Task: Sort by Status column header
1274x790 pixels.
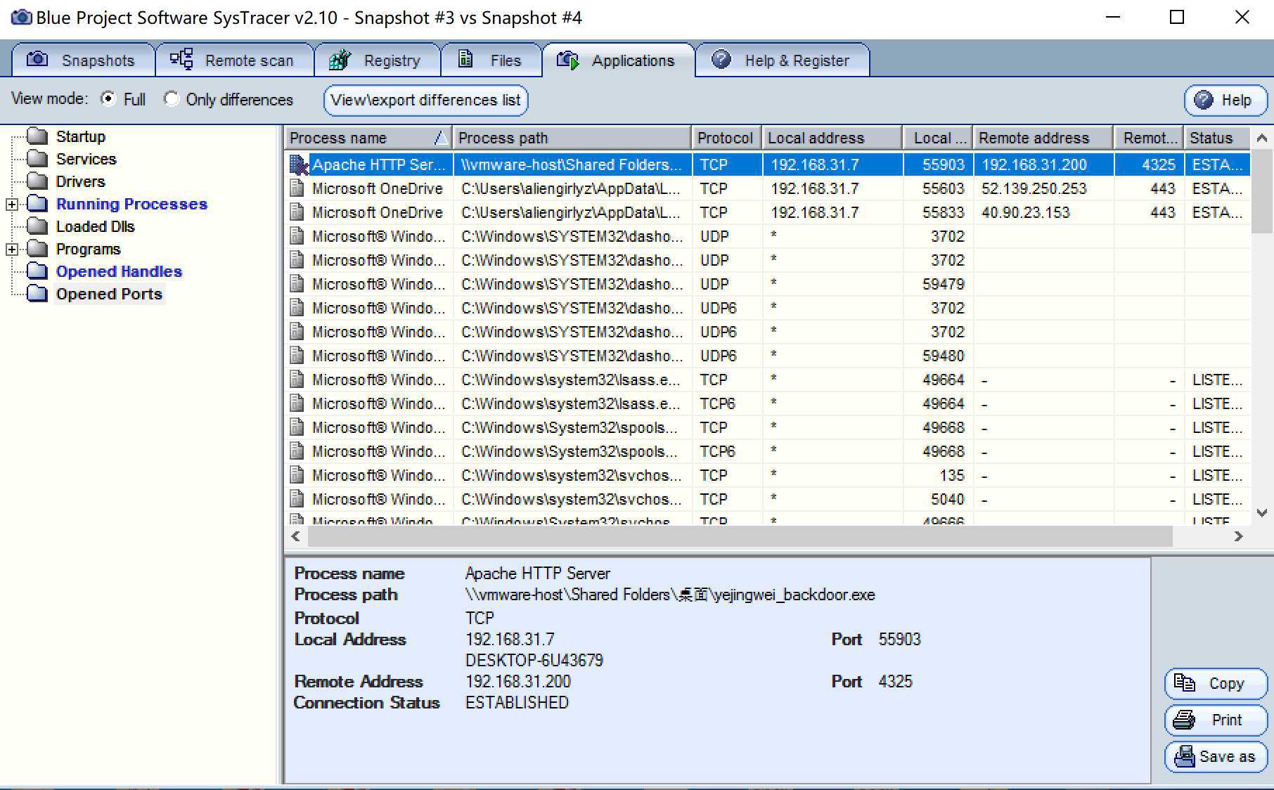Action: (x=1218, y=138)
